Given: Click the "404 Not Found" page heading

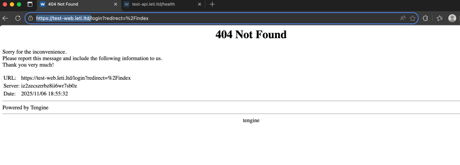Looking at the screenshot, I should (x=251, y=34).
